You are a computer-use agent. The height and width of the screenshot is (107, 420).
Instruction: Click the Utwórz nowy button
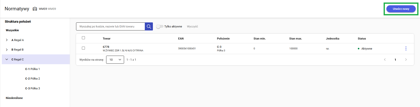click(401, 9)
